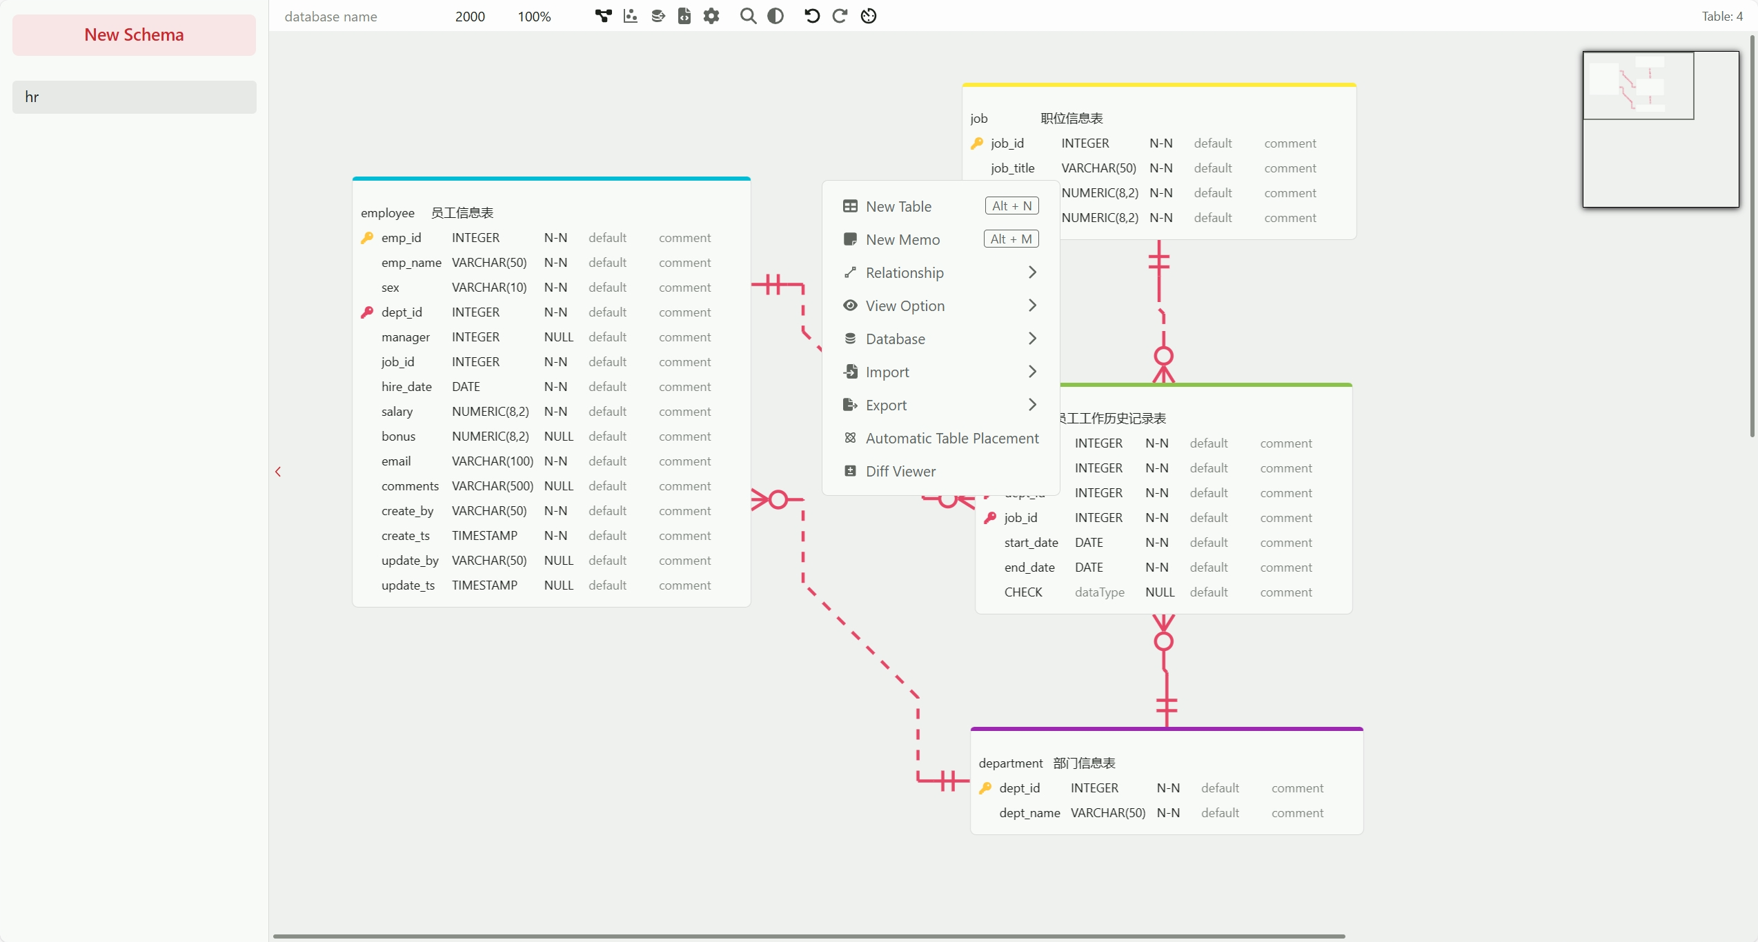
Task: Open the hr schema in the sidebar
Action: coord(134,97)
